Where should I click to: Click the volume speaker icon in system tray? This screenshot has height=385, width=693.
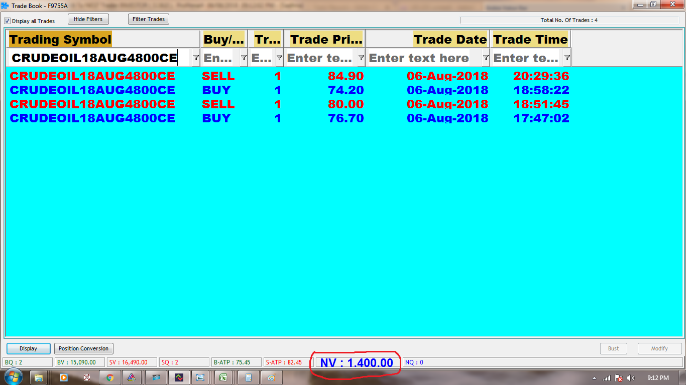coord(630,378)
